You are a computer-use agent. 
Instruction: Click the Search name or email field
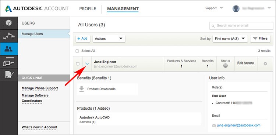tap(241, 26)
